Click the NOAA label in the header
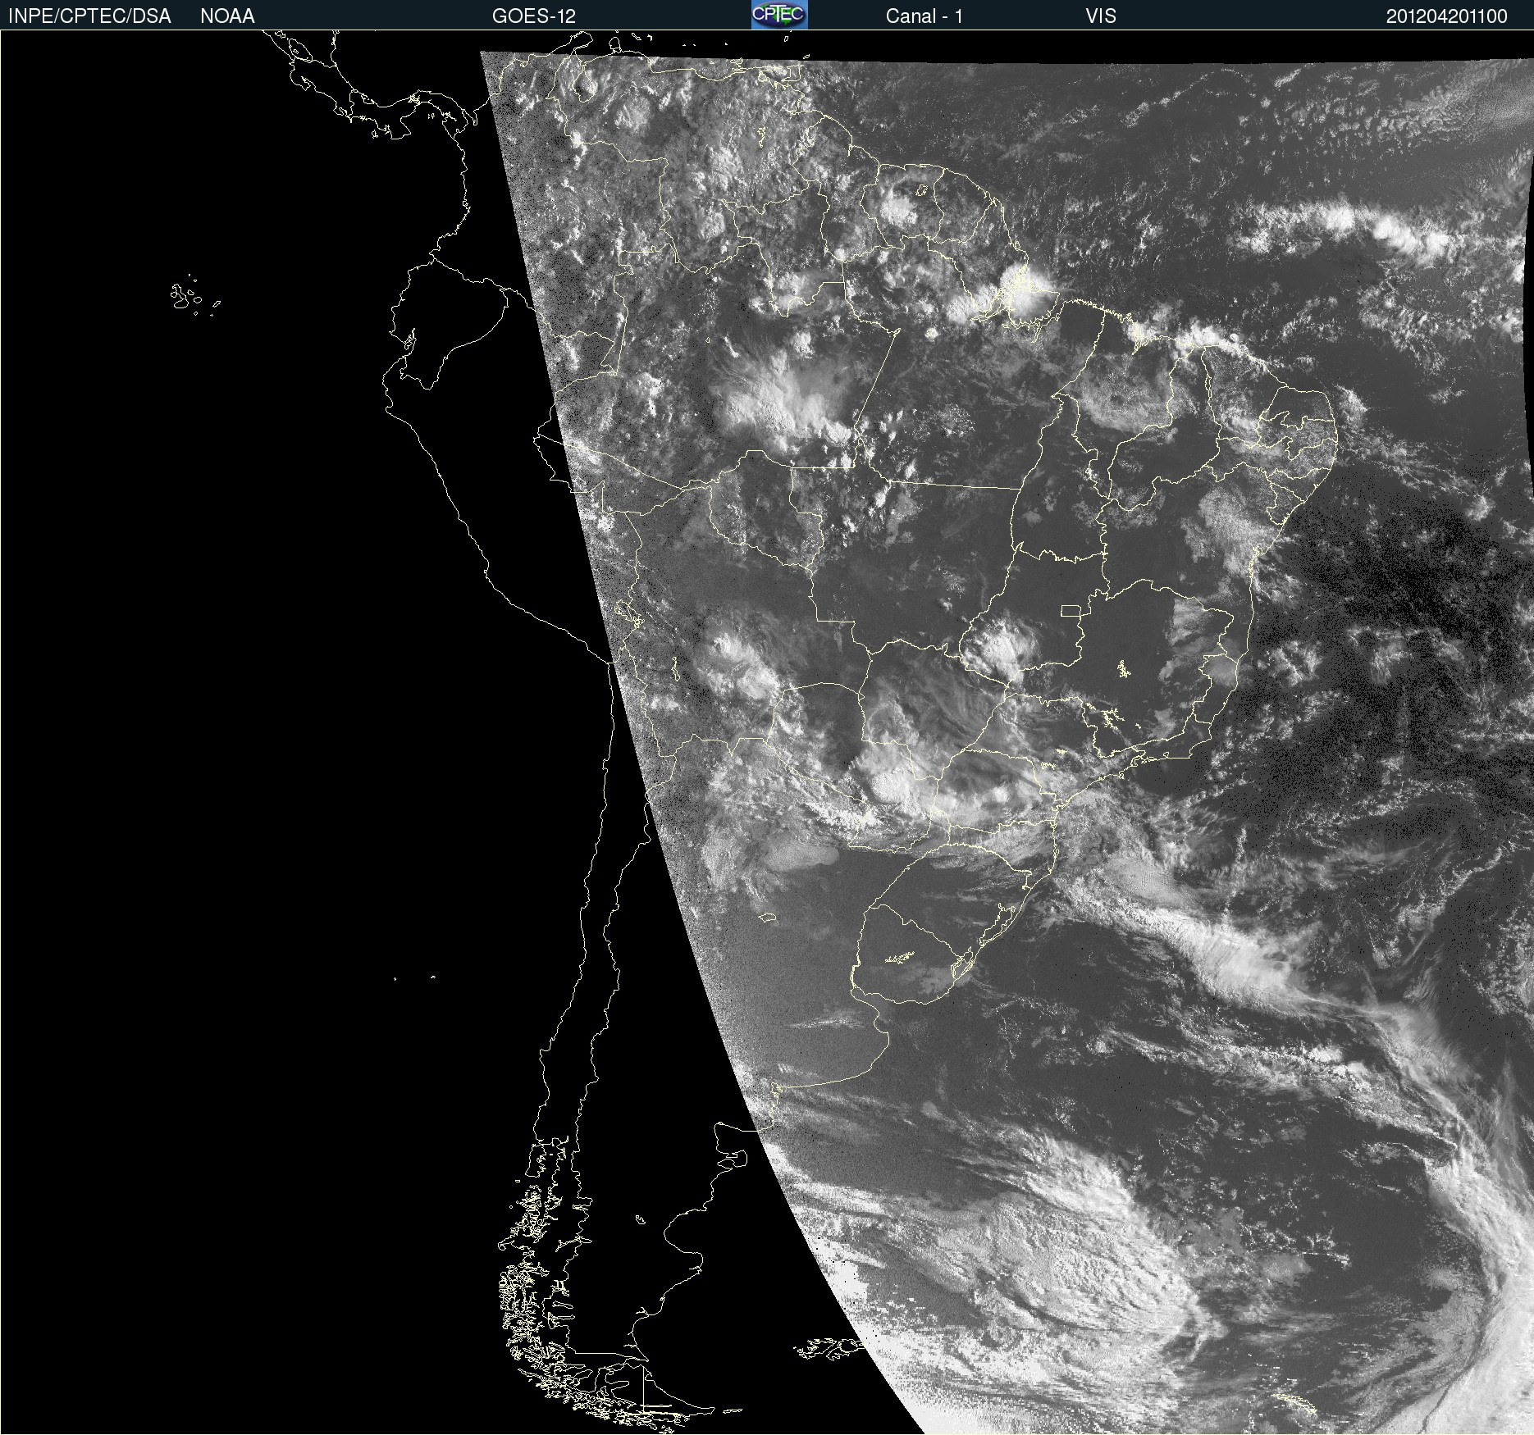The width and height of the screenshot is (1534, 1435). pyautogui.click(x=227, y=16)
